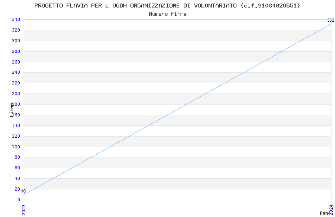The width and height of the screenshot is (335, 217).
Task: Click the 332 data point label
Action: tap(331, 20)
